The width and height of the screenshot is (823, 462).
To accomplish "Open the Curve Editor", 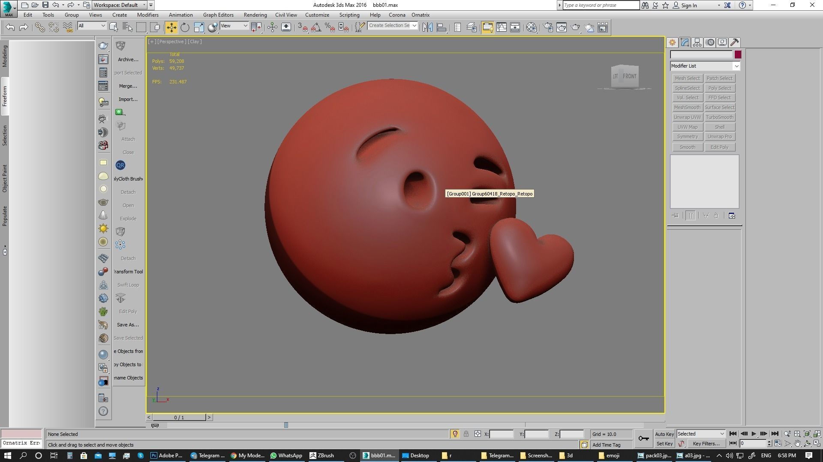I will coord(502,27).
